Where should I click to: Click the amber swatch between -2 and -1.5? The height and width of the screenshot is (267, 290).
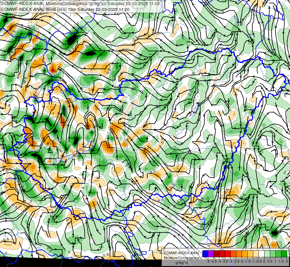(245, 254)
